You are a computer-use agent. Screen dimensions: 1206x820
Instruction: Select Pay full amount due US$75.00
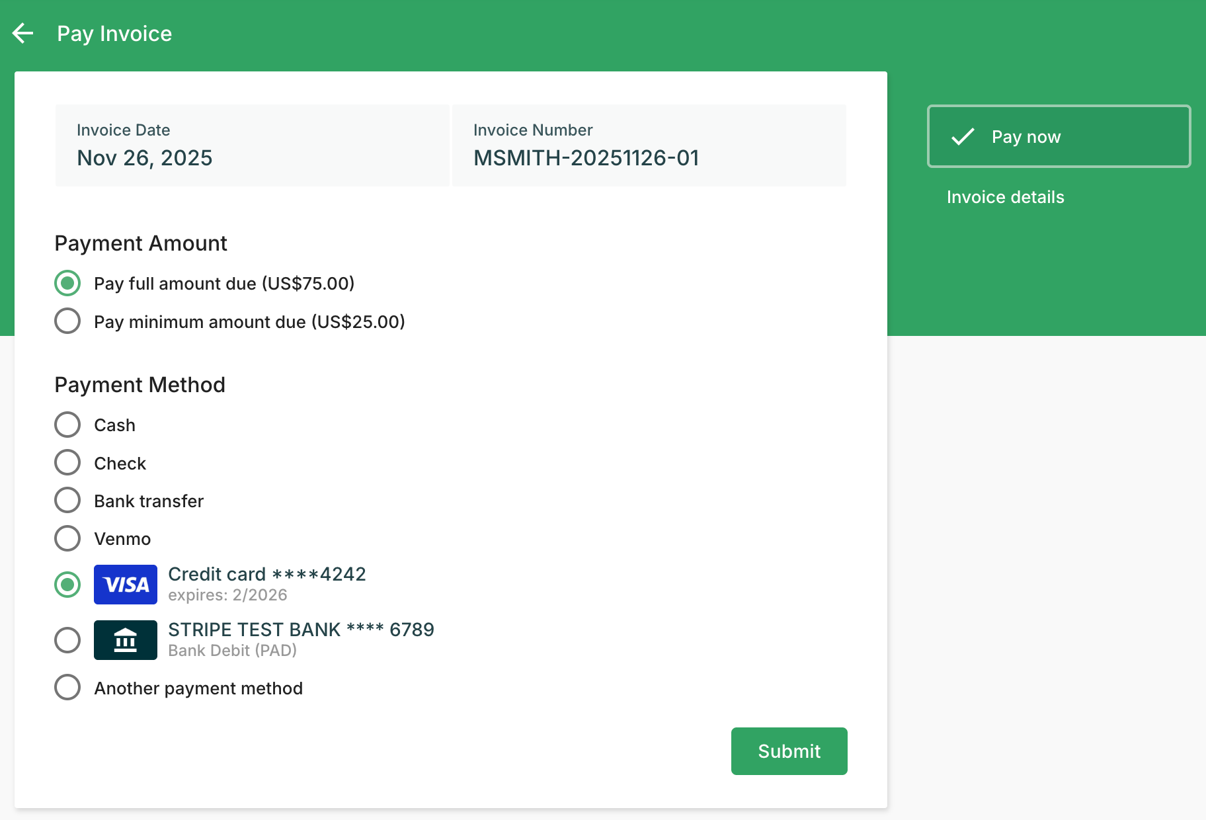(x=67, y=283)
